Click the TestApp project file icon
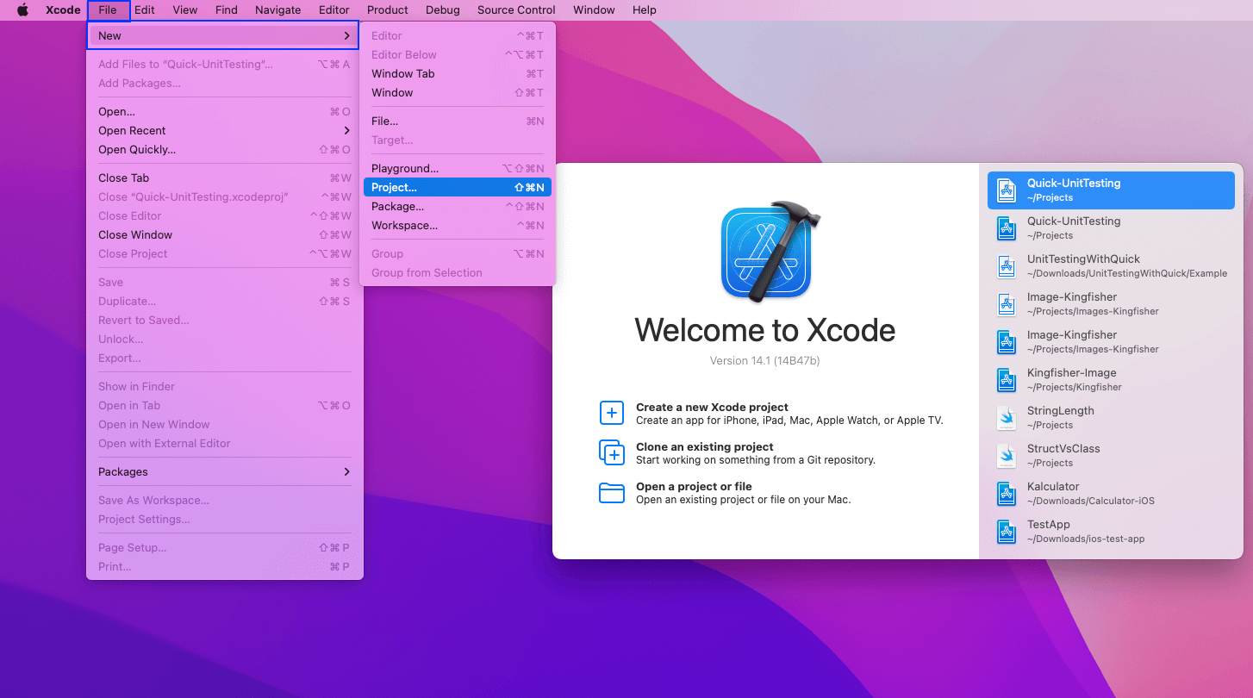 (1007, 531)
